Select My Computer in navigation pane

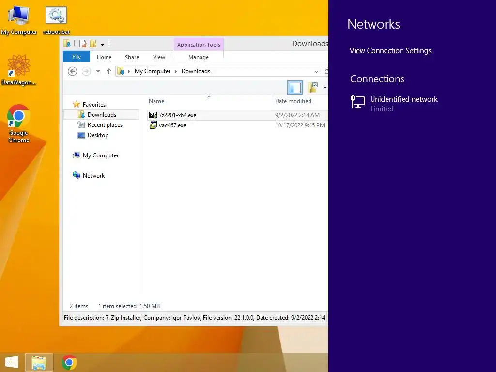click(101, 155)
